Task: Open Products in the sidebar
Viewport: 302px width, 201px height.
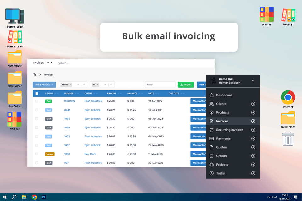Action: (223, 112)
